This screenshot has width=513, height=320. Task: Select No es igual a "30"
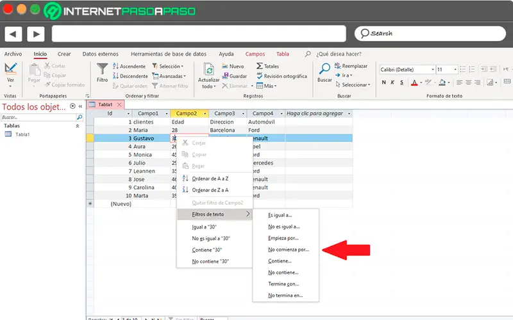click(x=214, y=238)
